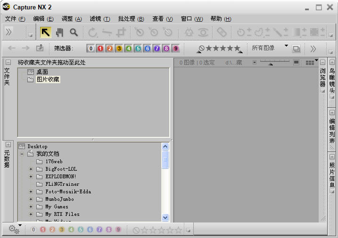Collapse the 我的文档 tree node
This screenshot has height=238, width=338.
tap(22, 154)
